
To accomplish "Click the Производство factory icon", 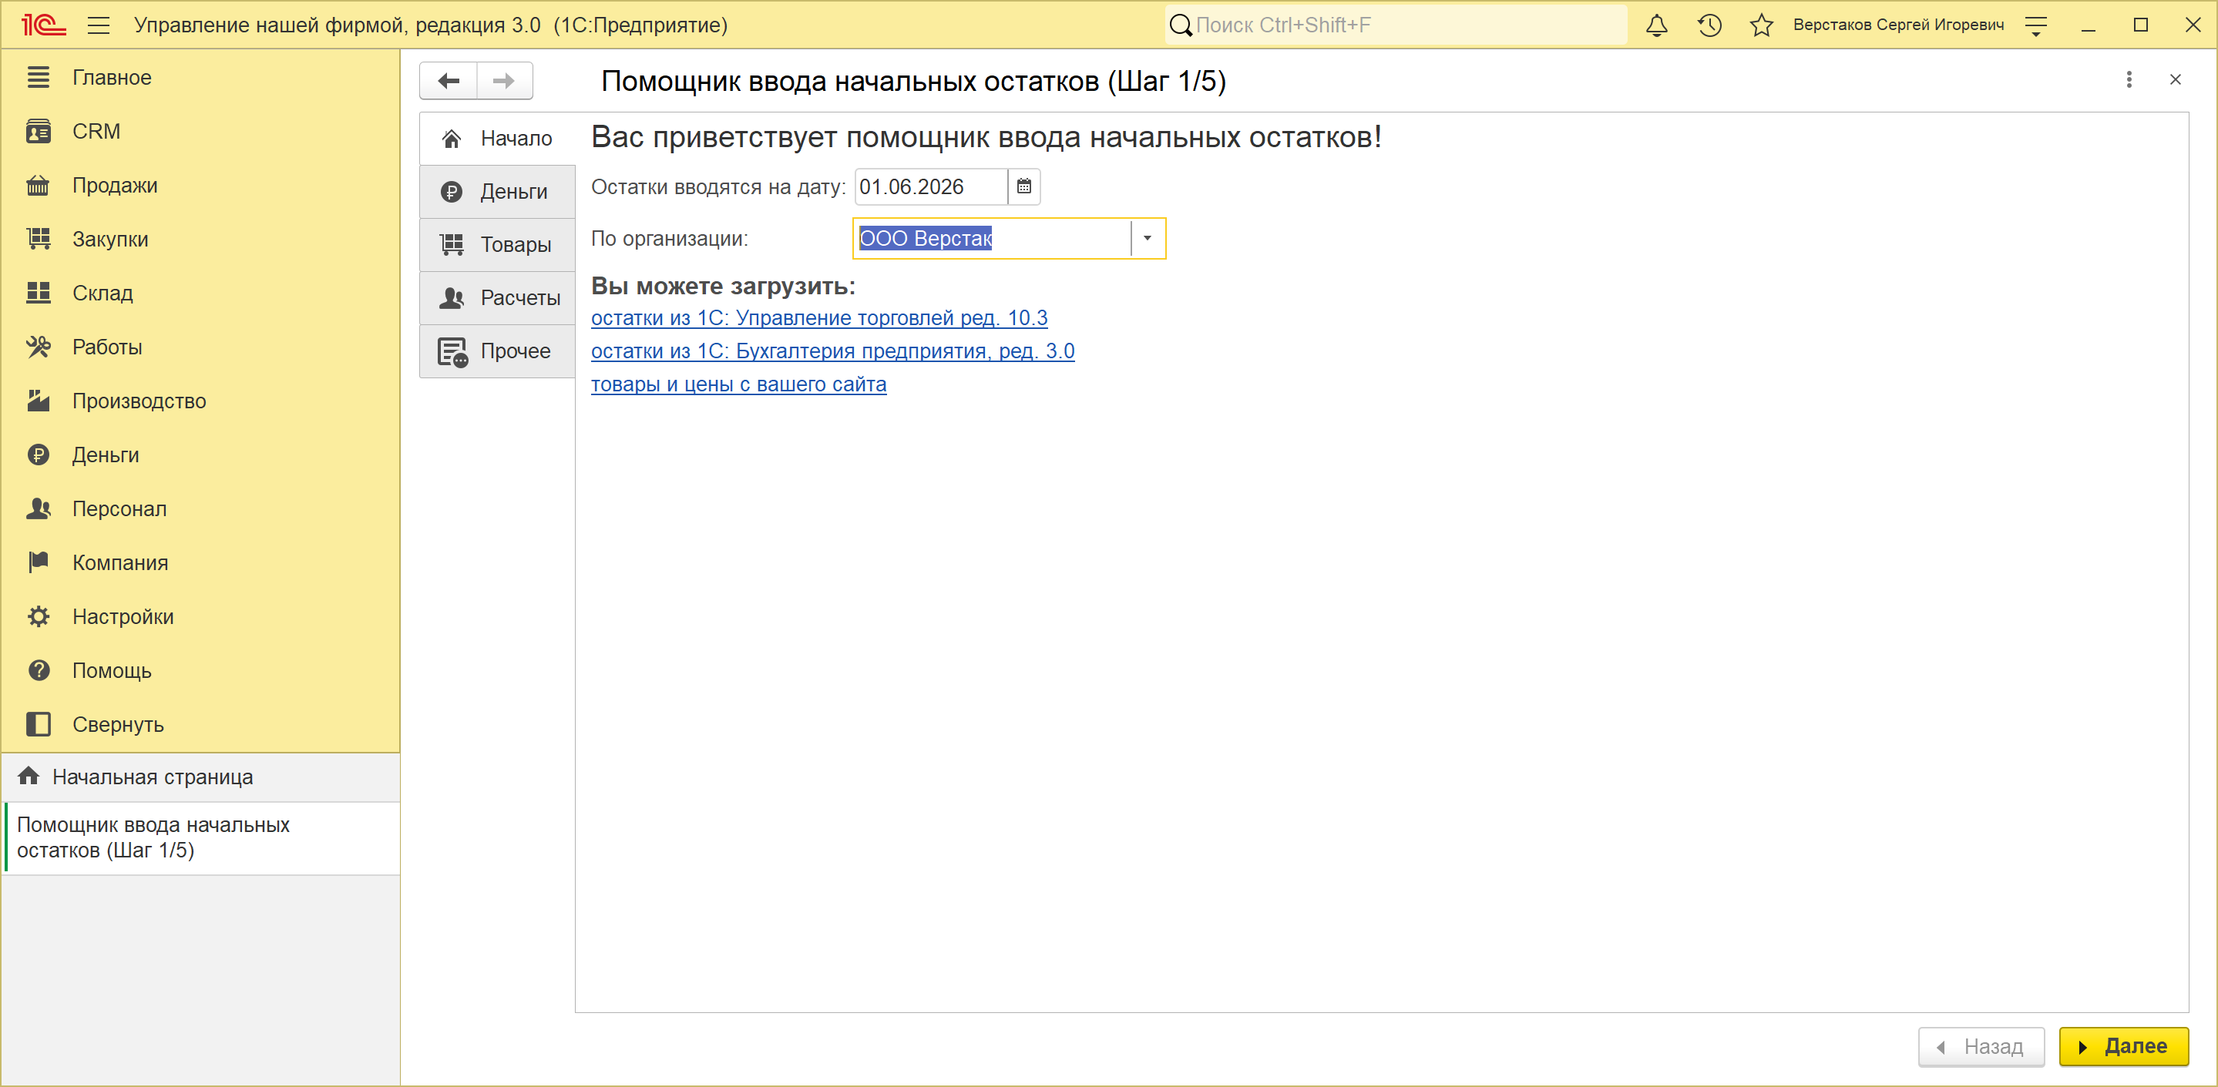I will click(x=39, y=401).
